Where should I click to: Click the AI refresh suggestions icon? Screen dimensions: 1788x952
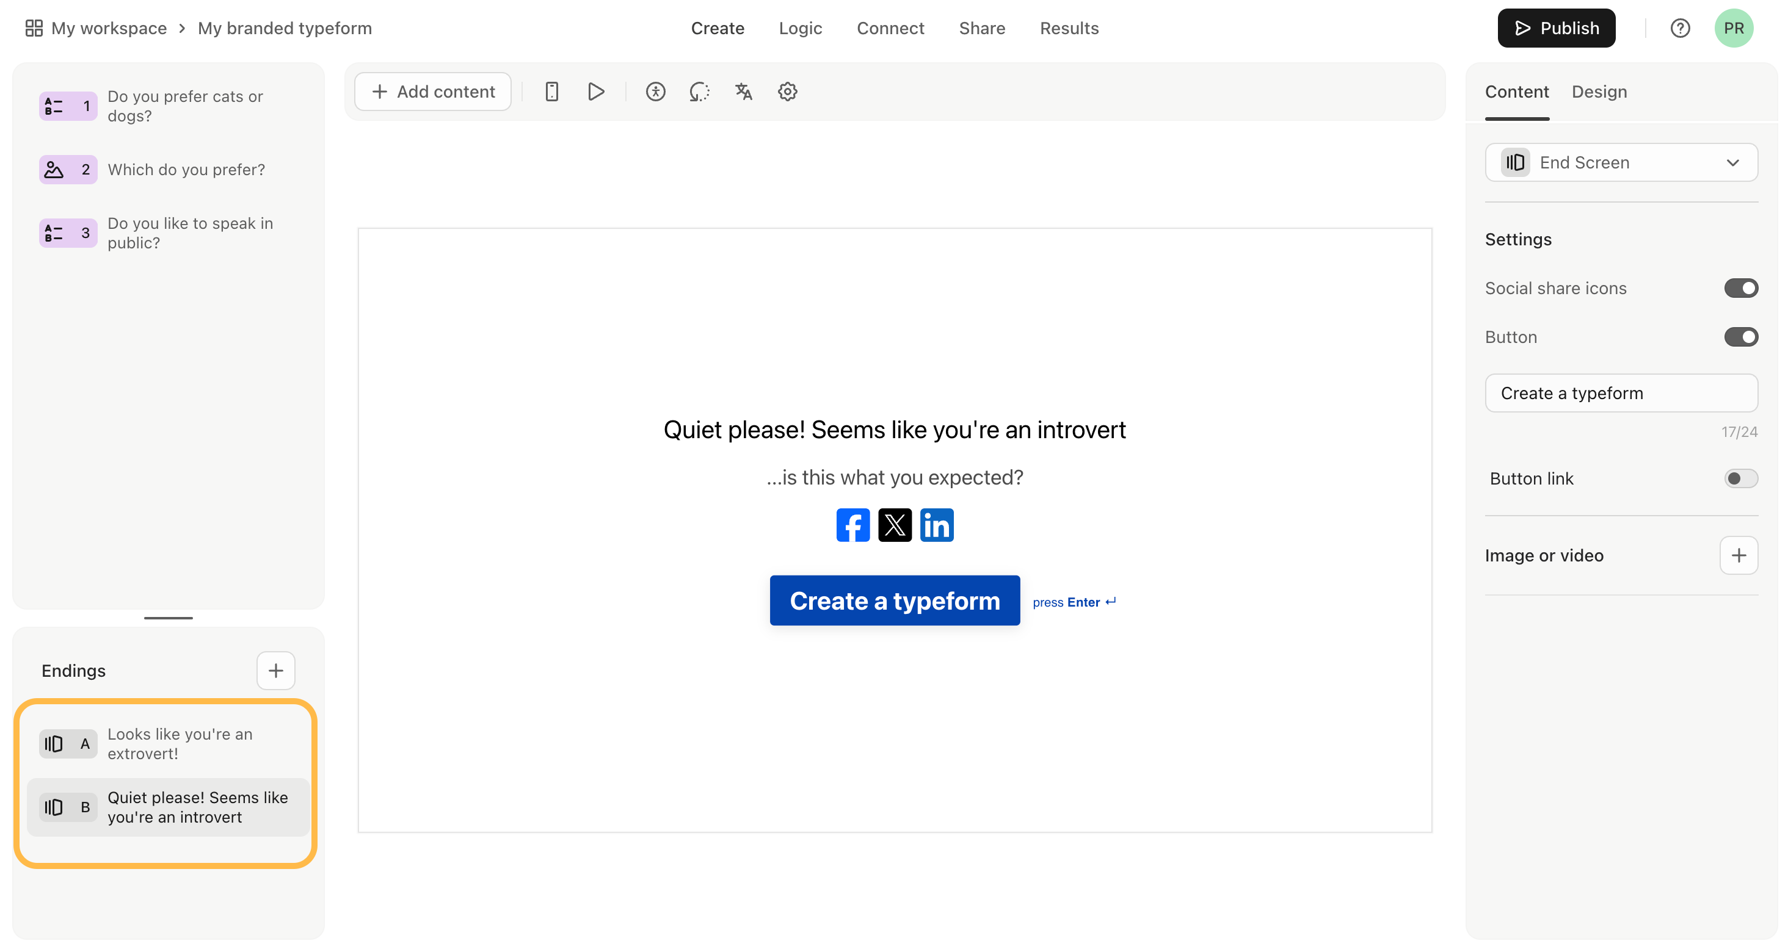coord(699,92)
